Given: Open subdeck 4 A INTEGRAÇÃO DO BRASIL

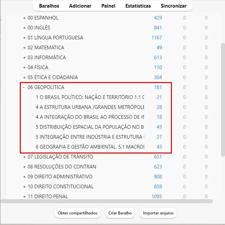Looking at the screenshot, I should click(x=90, y=117).
